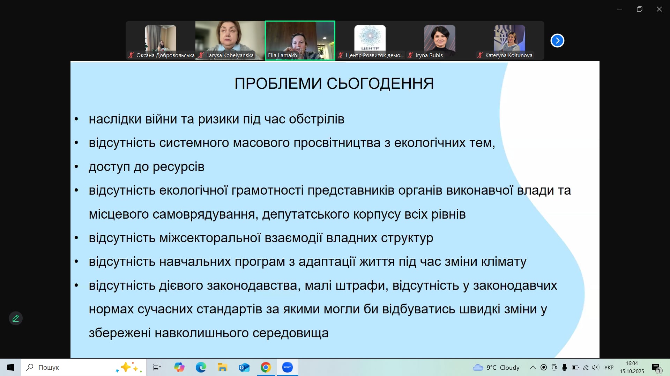The image size is (670, 376).
Task: Open Google Chrome from taskbar
Action: (266, 367)
